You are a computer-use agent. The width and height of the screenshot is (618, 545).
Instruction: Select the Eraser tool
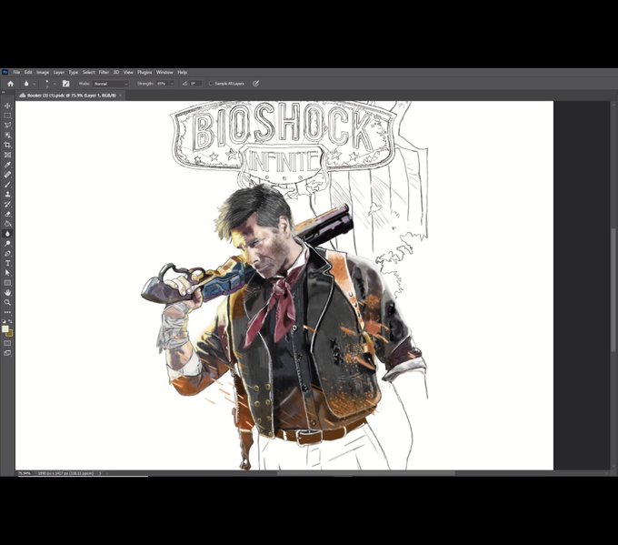pyautogui.click(x=7, y=215)
